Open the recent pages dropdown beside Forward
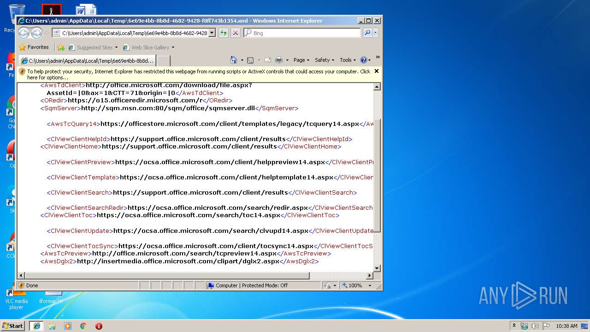590x332 pixels. [x=47, y=33]
